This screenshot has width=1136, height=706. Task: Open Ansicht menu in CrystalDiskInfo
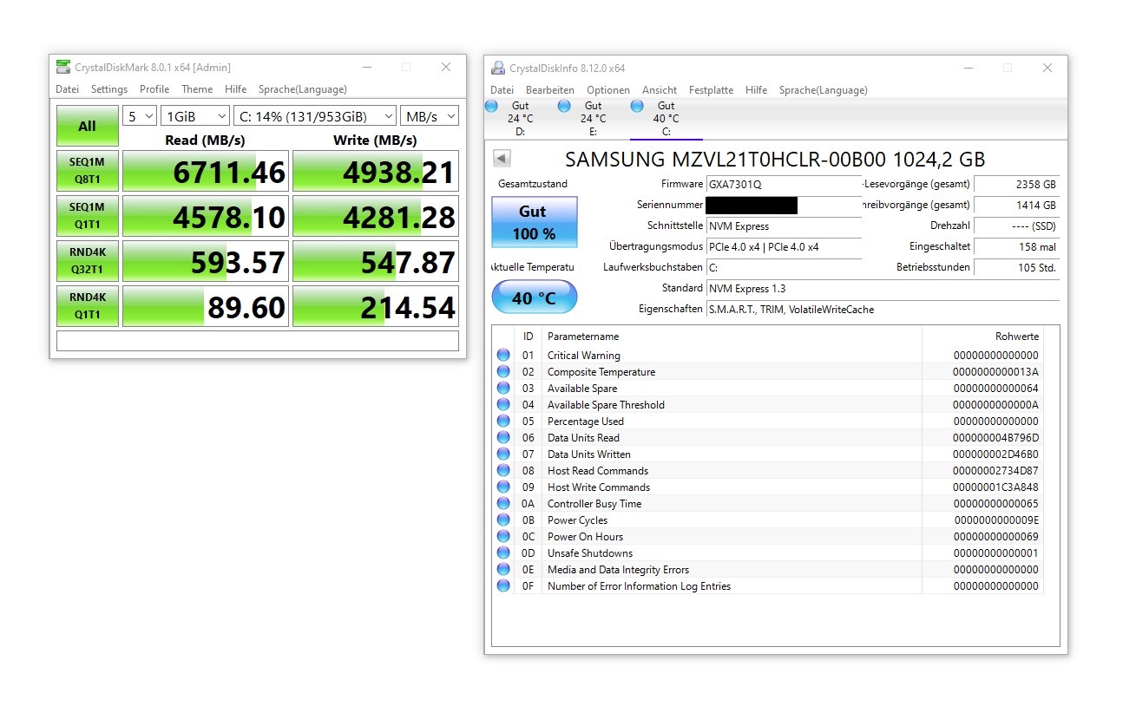(x=660, y=90)
